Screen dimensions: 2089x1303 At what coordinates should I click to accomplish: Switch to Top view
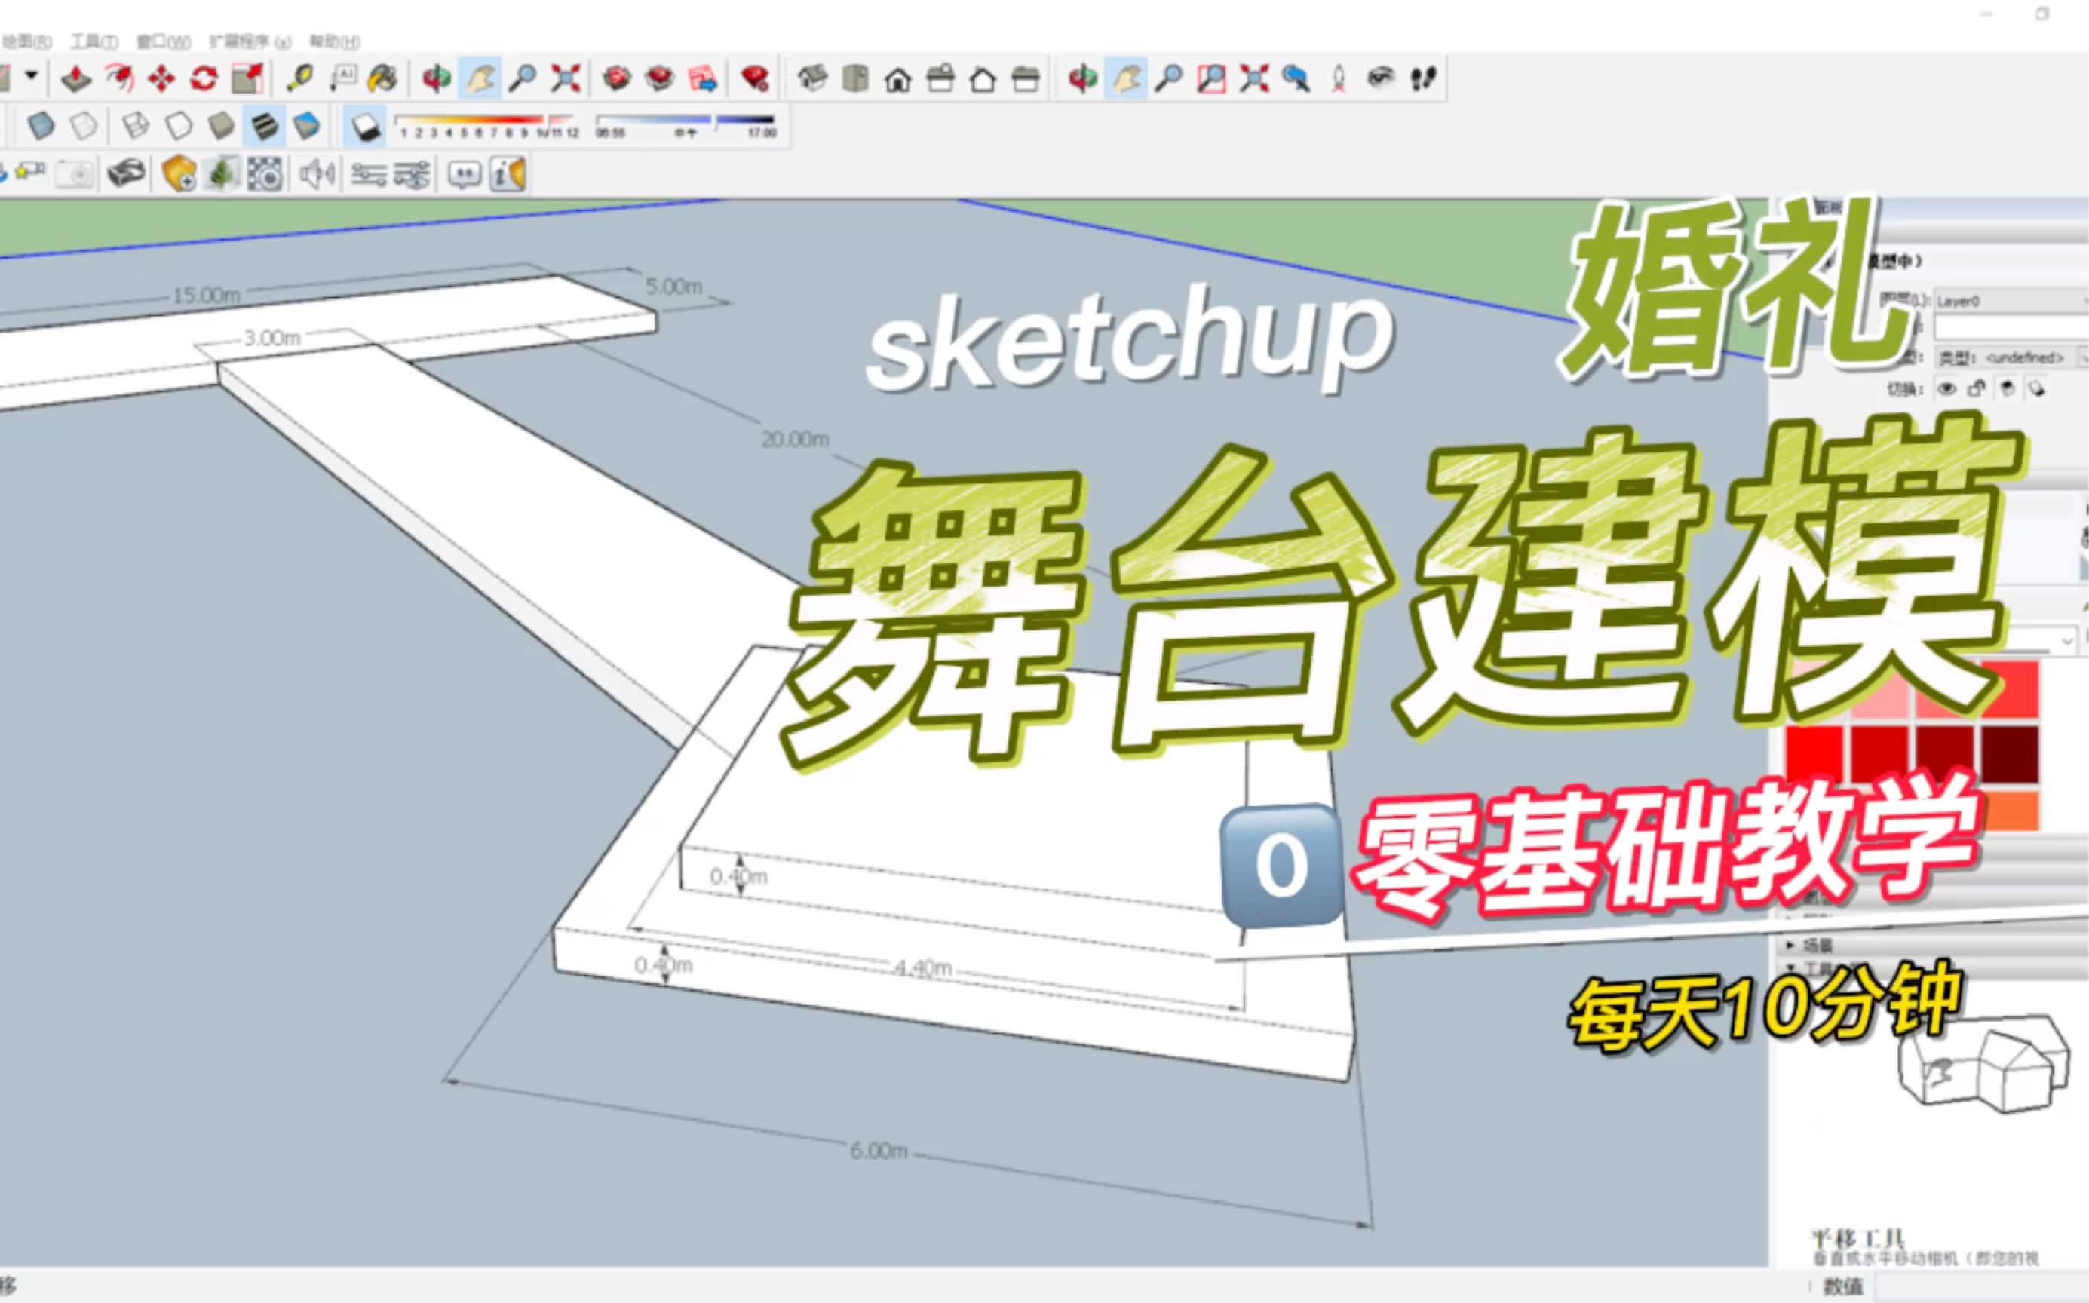(855, 79)
